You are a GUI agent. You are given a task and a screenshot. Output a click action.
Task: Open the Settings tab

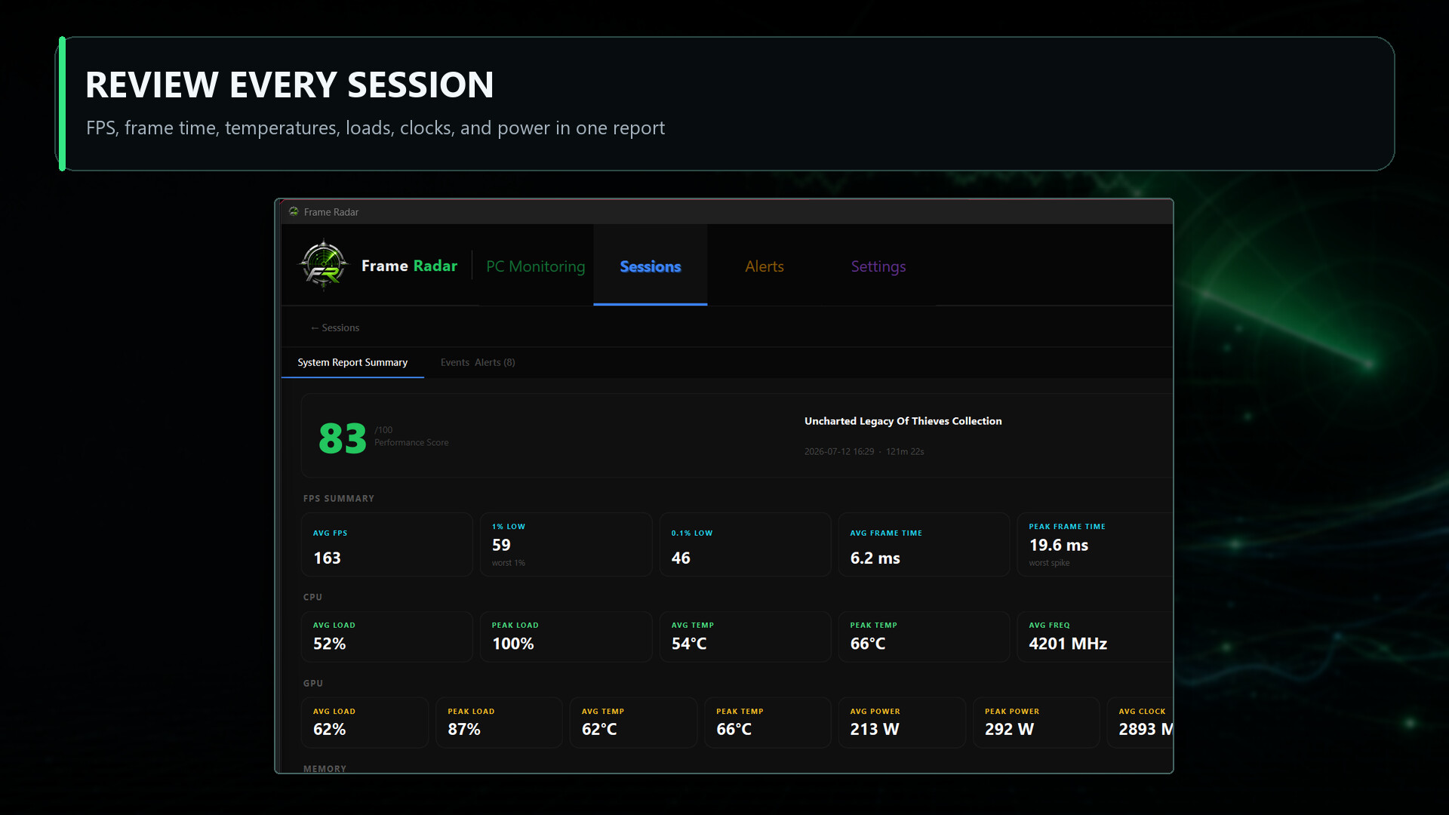(878, 266)
